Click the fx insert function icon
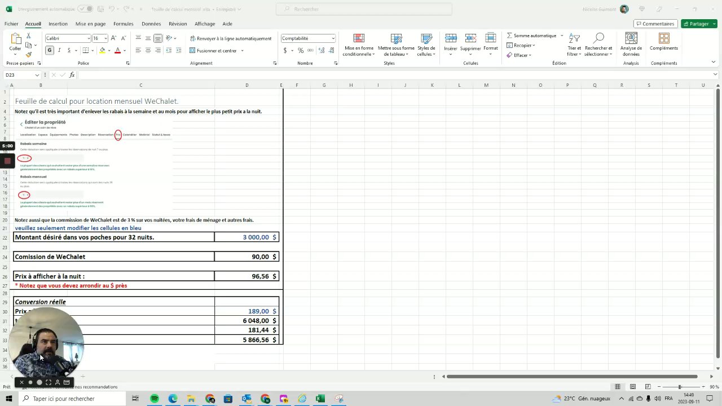Image resolution: width=722 pixels, height=406 pixels. [72, 75]
